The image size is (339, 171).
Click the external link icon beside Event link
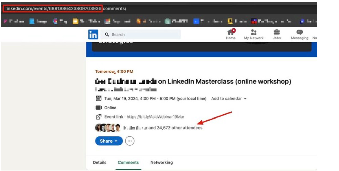point(98,117)
